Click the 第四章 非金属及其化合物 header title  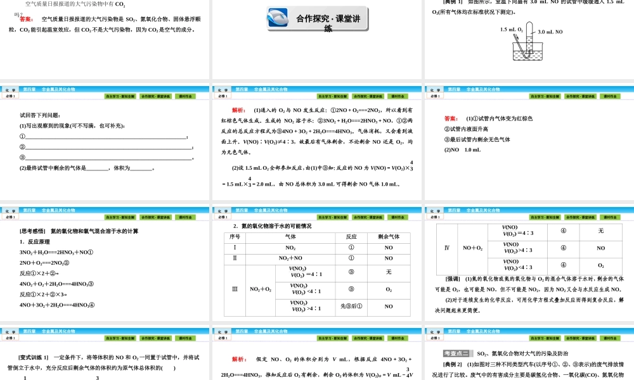(44, 89)
